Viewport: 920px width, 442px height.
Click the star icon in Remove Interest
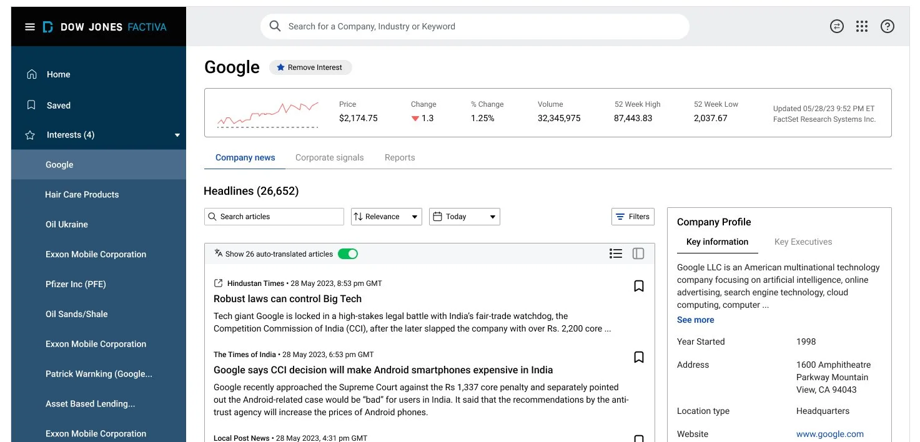[280, 67]
